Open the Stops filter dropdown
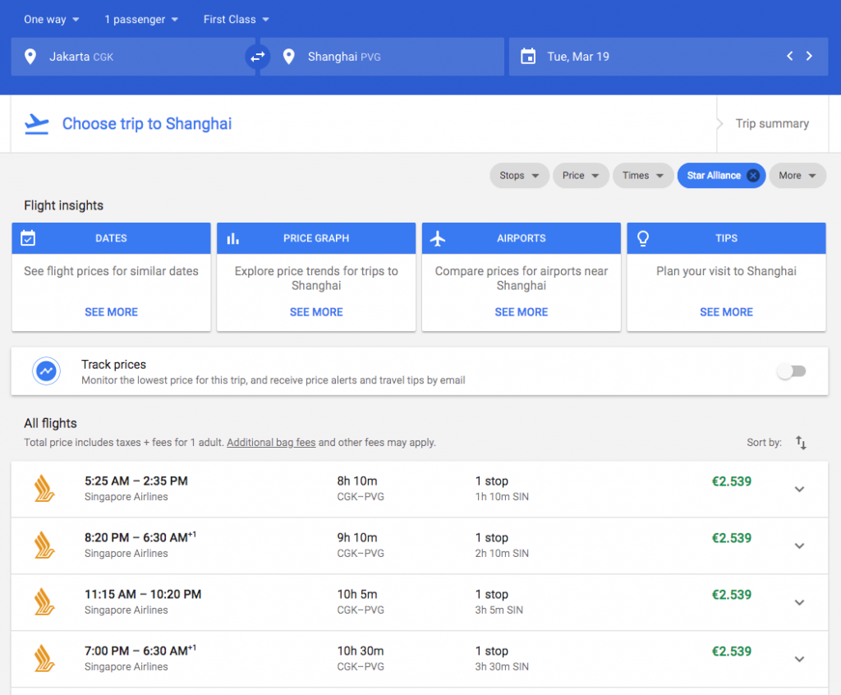 point(519,176)
